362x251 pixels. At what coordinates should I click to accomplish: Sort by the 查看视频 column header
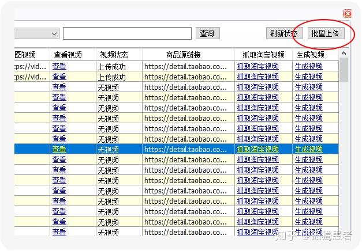(x=73, y=55)
